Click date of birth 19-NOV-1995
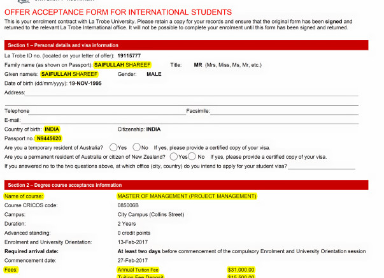This screenshot has width=384, height=278. click(85, 84)
